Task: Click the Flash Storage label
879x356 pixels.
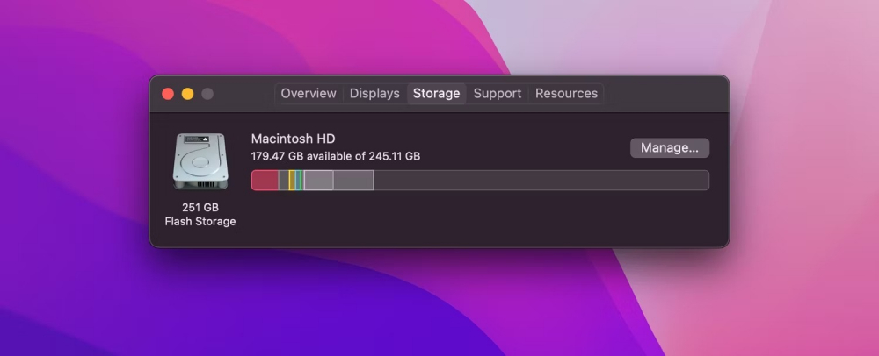Action: (x=200, y=222)
